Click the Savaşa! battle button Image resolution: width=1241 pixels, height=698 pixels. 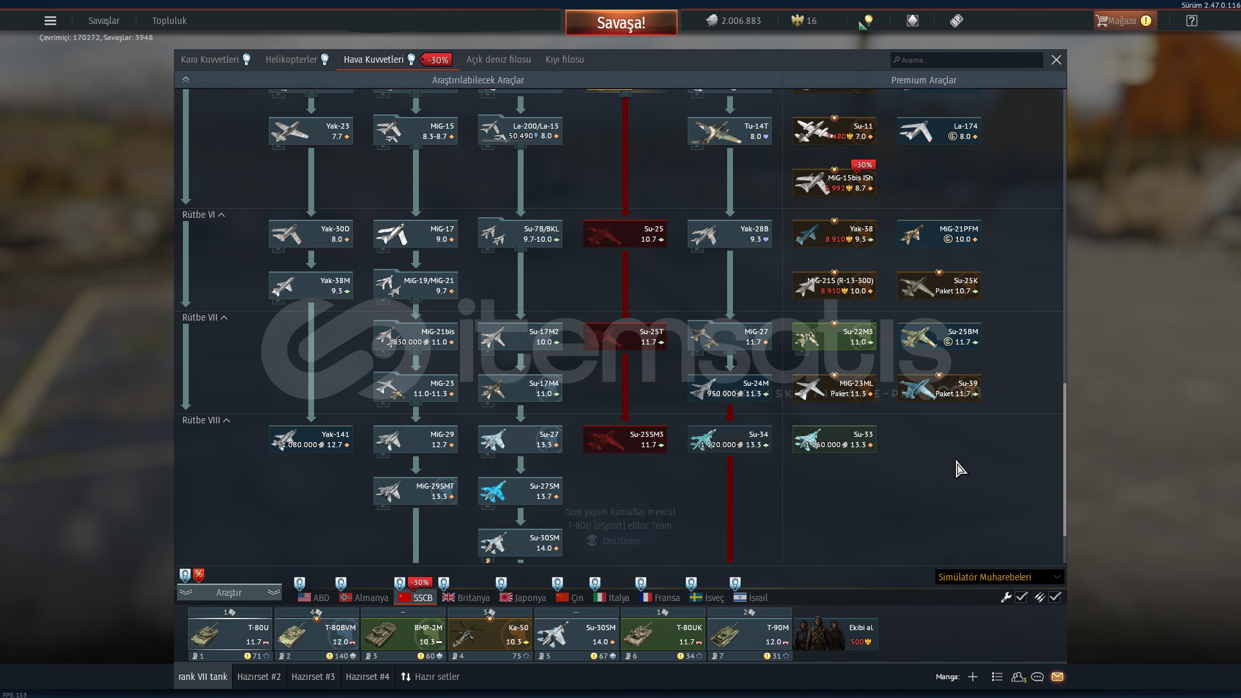click(x=621, y=23)
